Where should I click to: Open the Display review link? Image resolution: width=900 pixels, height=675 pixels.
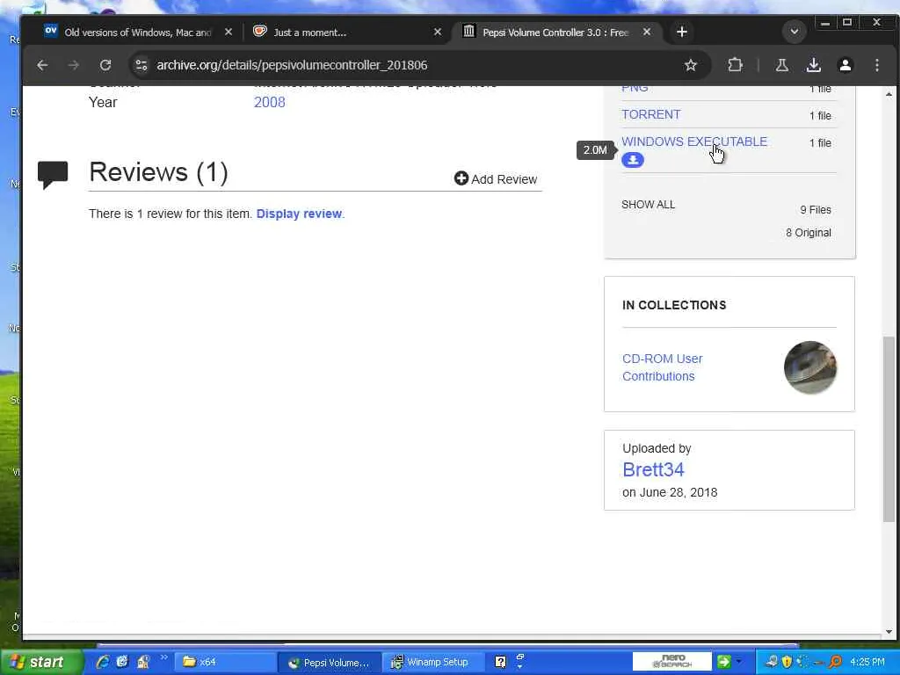tap(299, 214)
